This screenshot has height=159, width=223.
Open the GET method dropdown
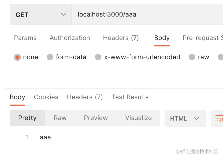point(40,15)
